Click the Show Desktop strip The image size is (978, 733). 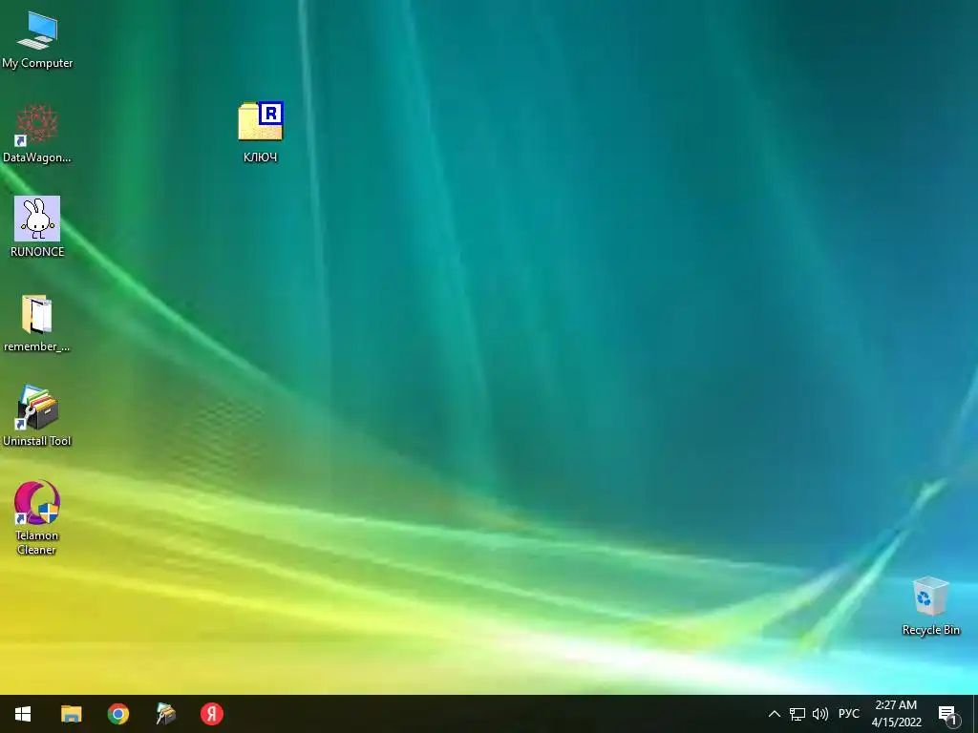pyautogui.click(x=975, y=714)
